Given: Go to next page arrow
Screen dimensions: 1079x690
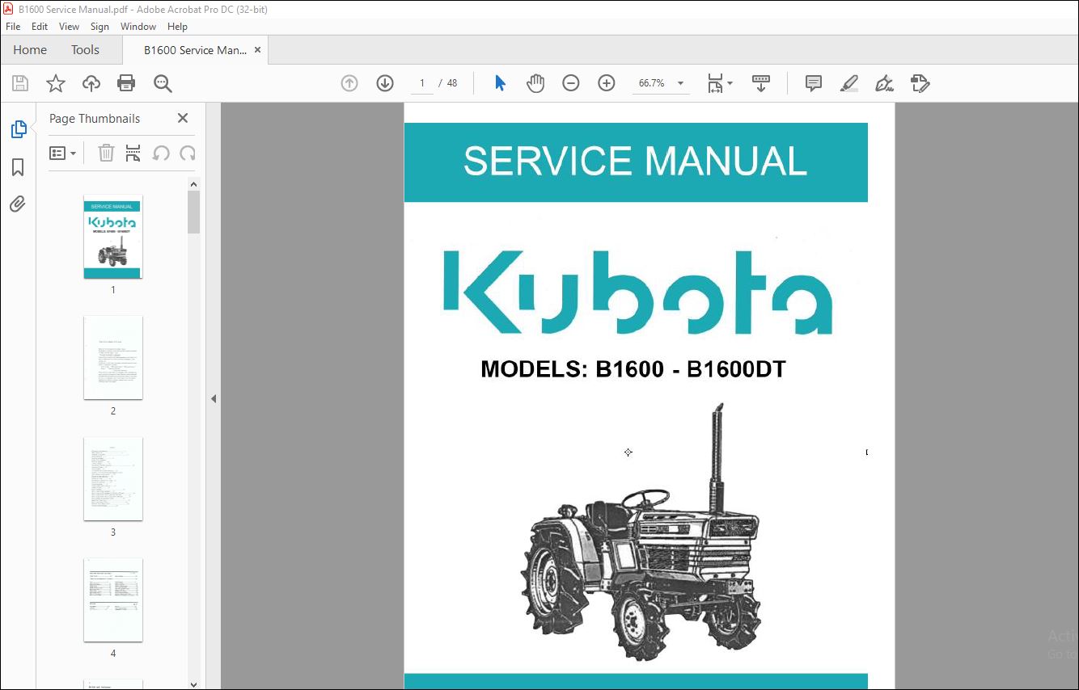Looking at the screenshot, I should pyautogui.click(x=385, y=83).
